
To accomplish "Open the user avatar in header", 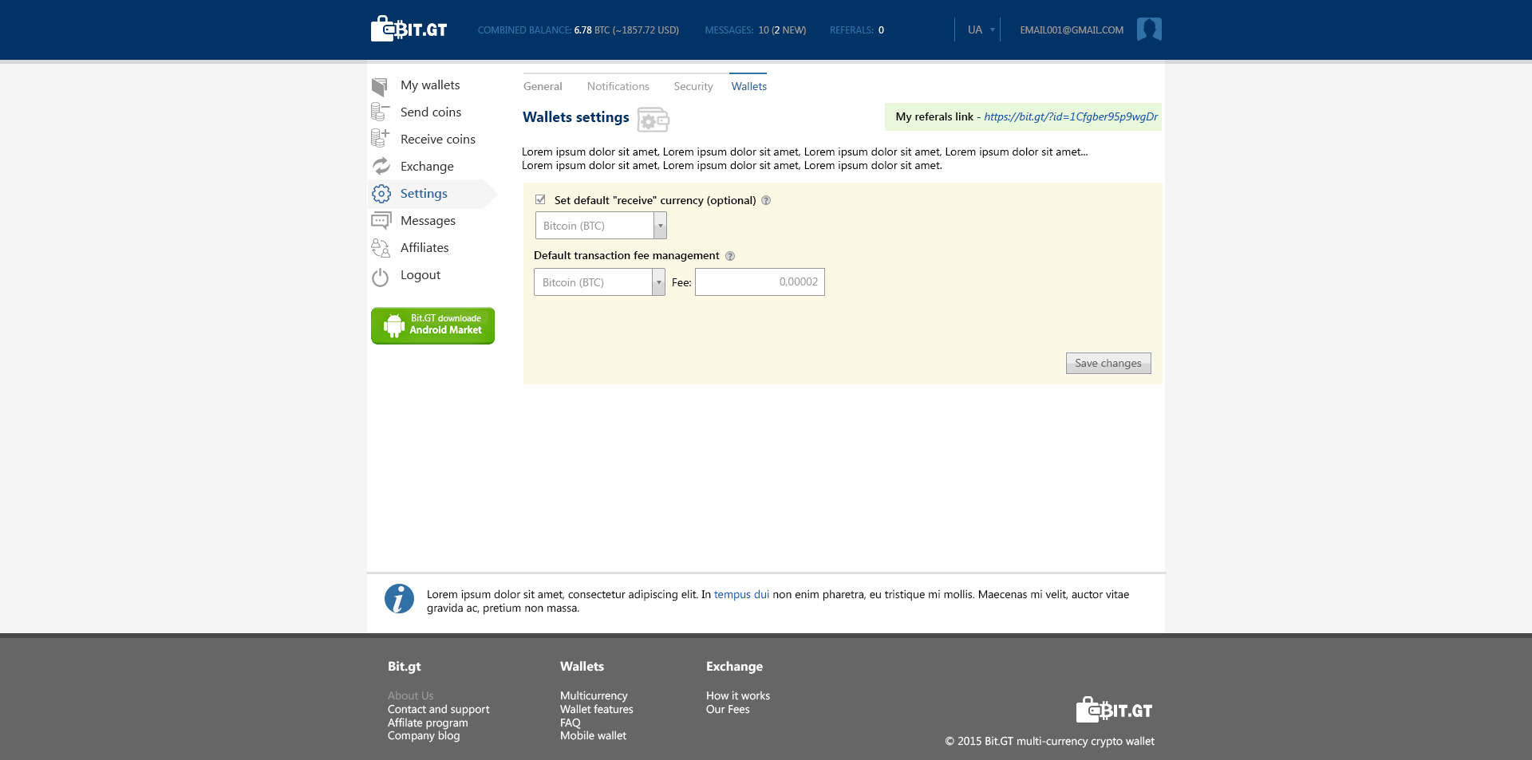I will pyautogui.click(x=1148, y=30).
